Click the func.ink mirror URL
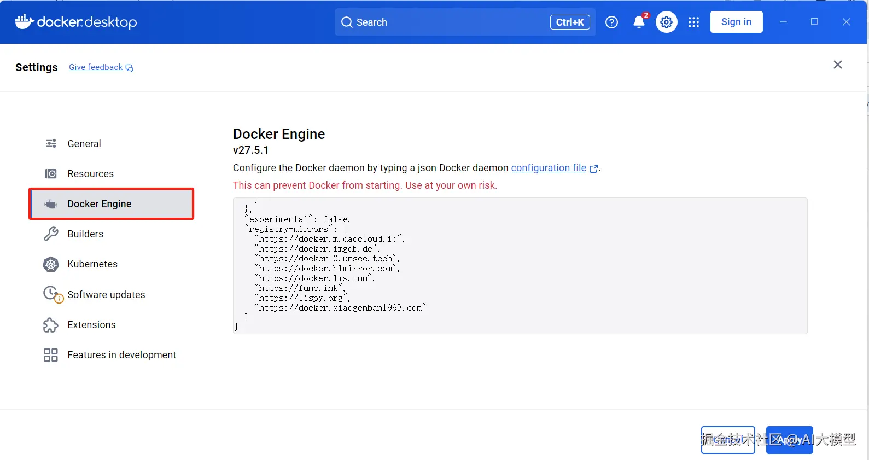This screenshot has width=869, height=460. (300, 288)
